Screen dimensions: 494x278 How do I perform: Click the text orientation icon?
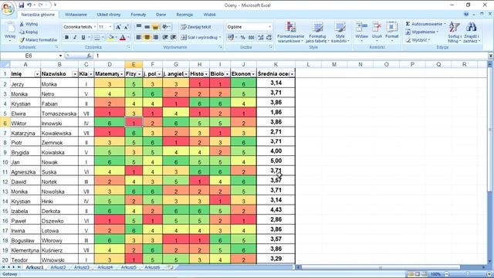tap(164, 27)
